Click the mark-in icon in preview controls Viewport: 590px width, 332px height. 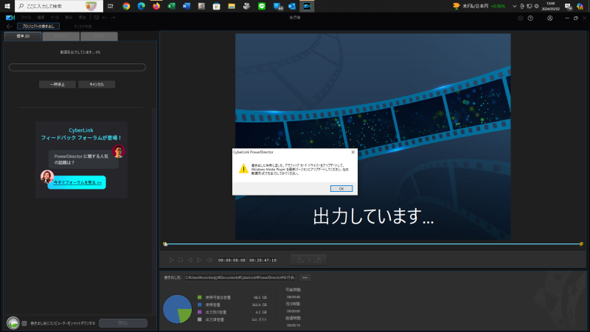coord(300,260)
